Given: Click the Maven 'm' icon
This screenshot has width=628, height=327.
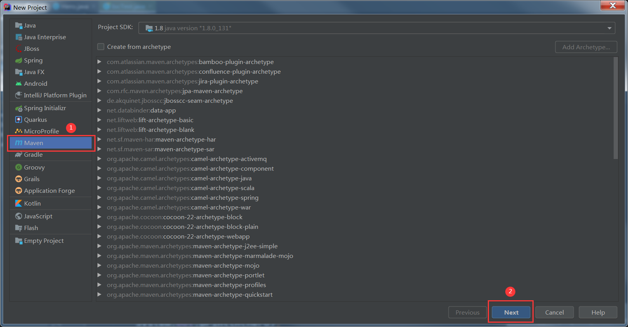Looking at the screenshot, I should point(19,143).
